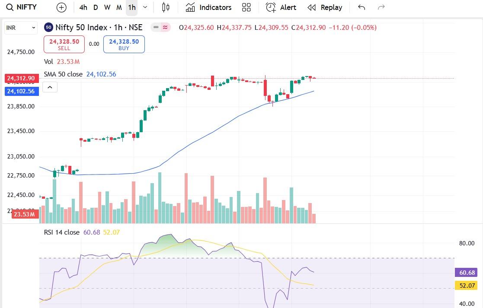This screenshot has height=308, width=483.
Task: Redo the chart action
Action: [381, 7]
